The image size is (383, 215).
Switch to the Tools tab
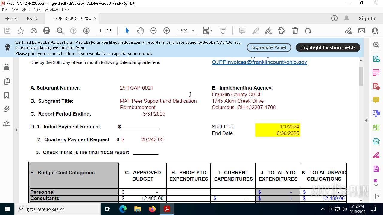[x=31, y=18]
